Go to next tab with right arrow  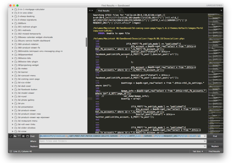click(x=93, y=11)
